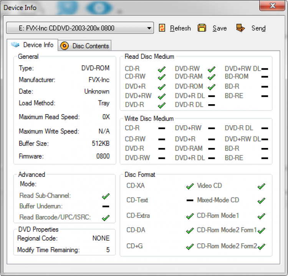This screenshot has height=276, width=288.
Task: Click the read DVD+R DL dash
Action: tap(212, 96)
